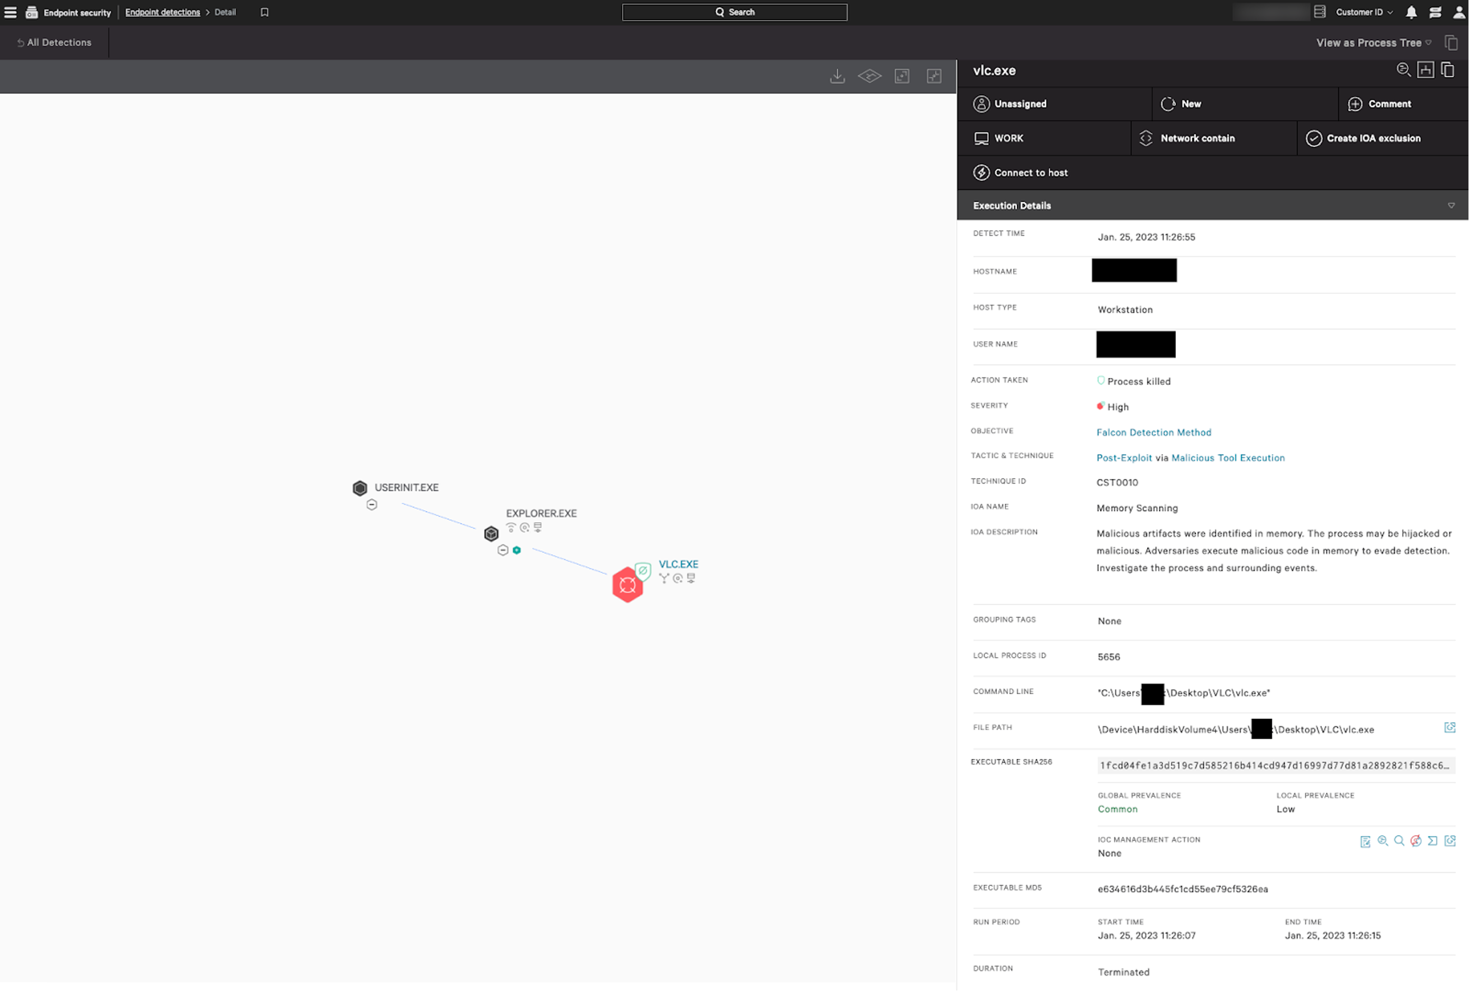
Task: Open the WORK host button
Action: [x=1044, y=138]
